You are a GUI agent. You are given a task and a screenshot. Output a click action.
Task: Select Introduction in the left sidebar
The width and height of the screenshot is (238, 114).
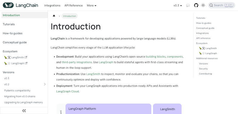[x=24, y=15]
